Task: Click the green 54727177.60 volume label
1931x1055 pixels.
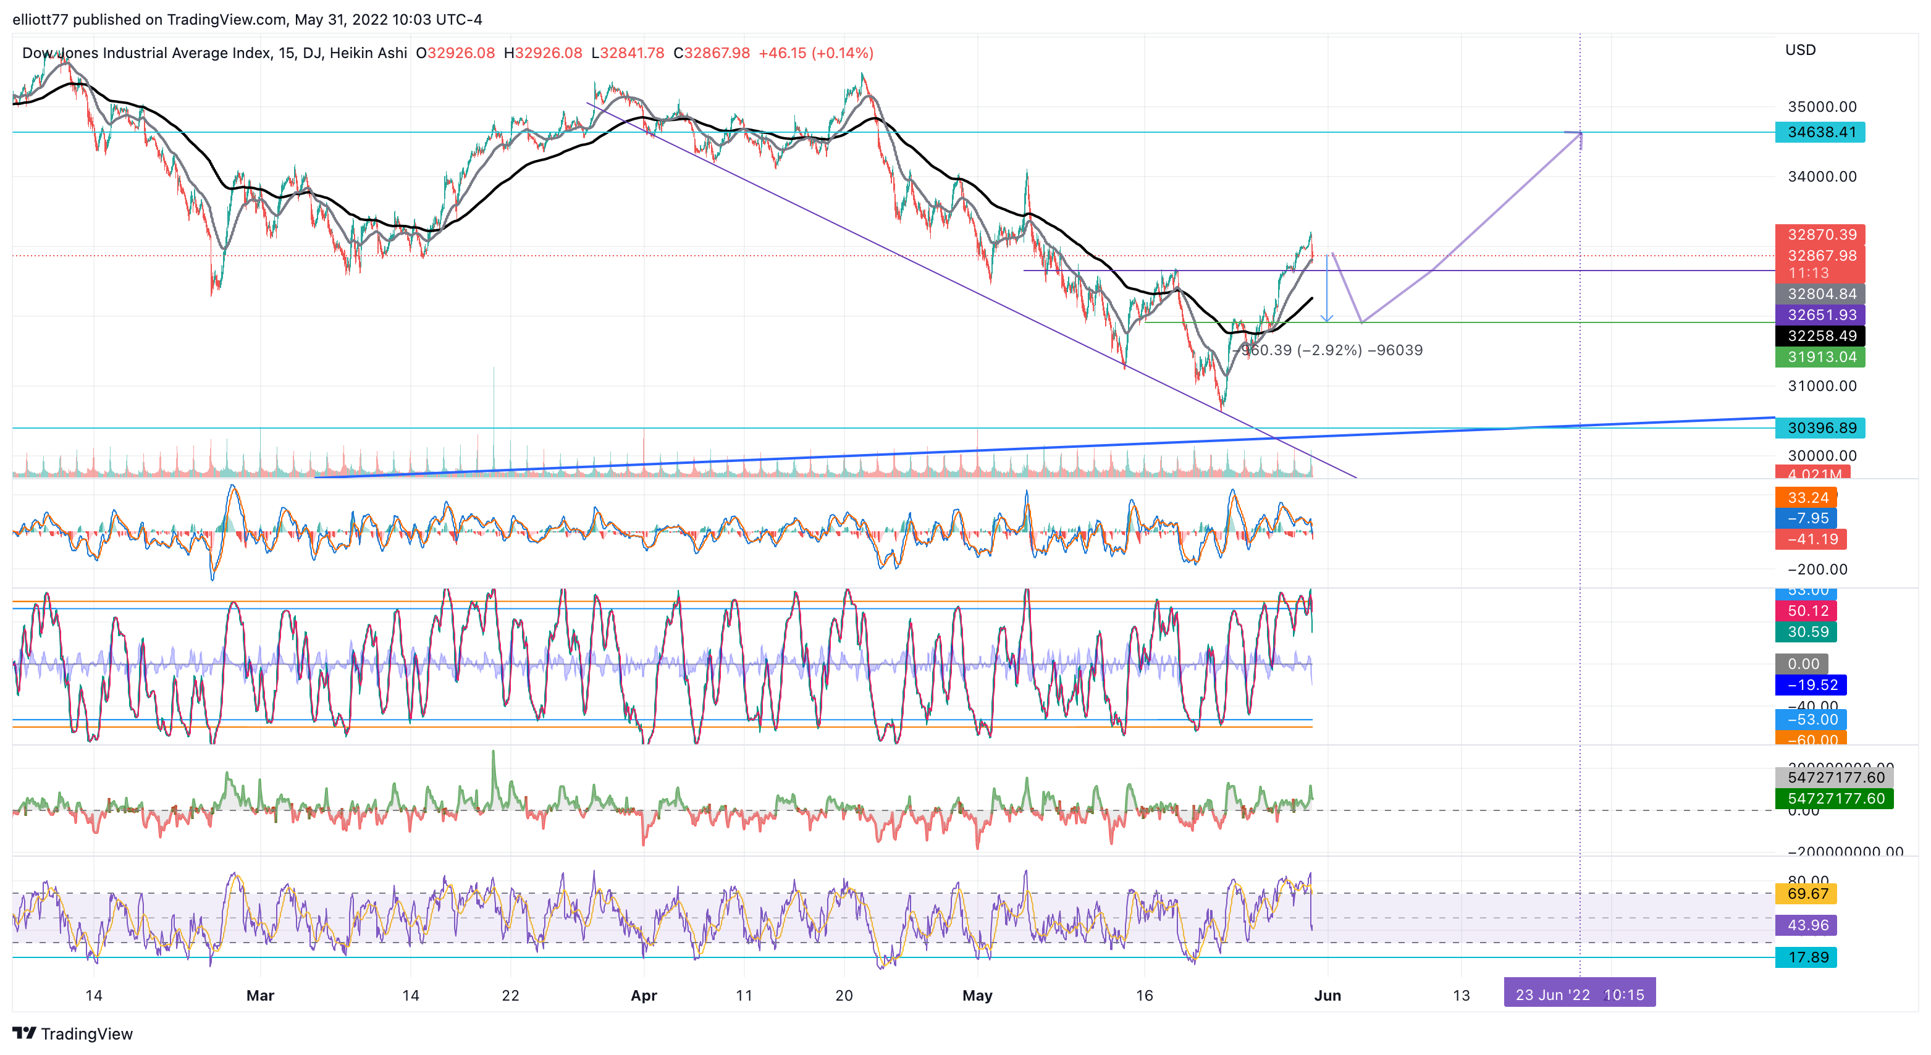Action: [x=1834, y=799]
